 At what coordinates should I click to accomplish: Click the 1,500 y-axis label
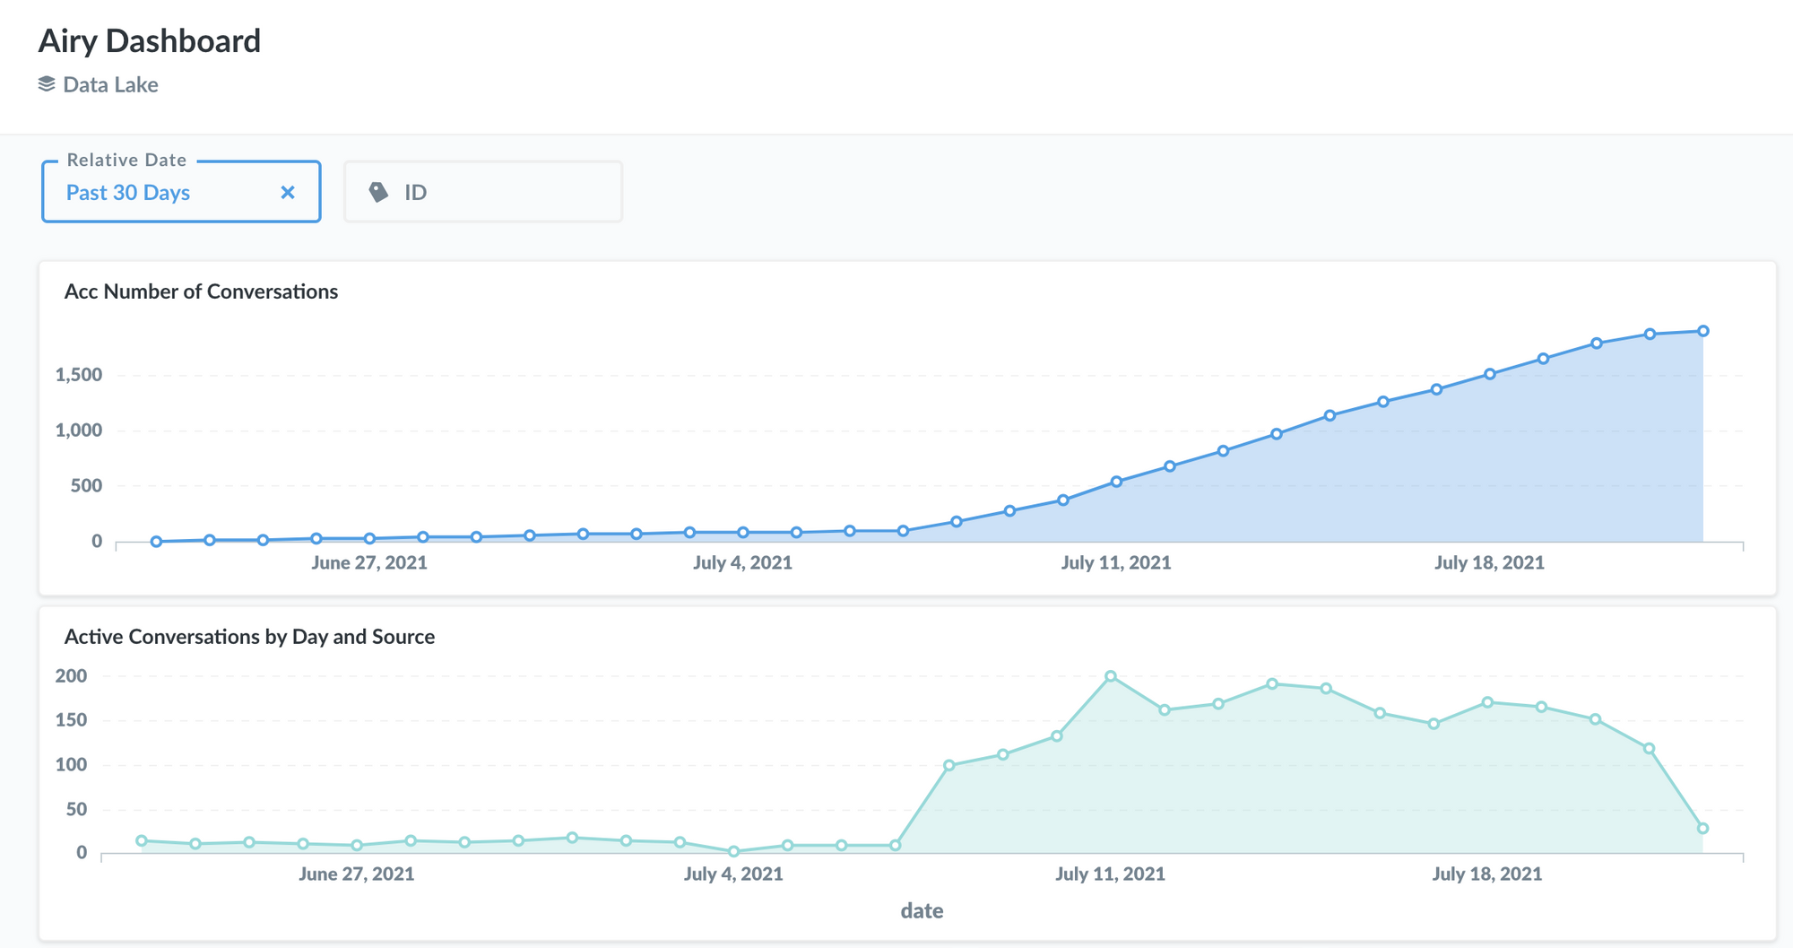coord(79,375)
